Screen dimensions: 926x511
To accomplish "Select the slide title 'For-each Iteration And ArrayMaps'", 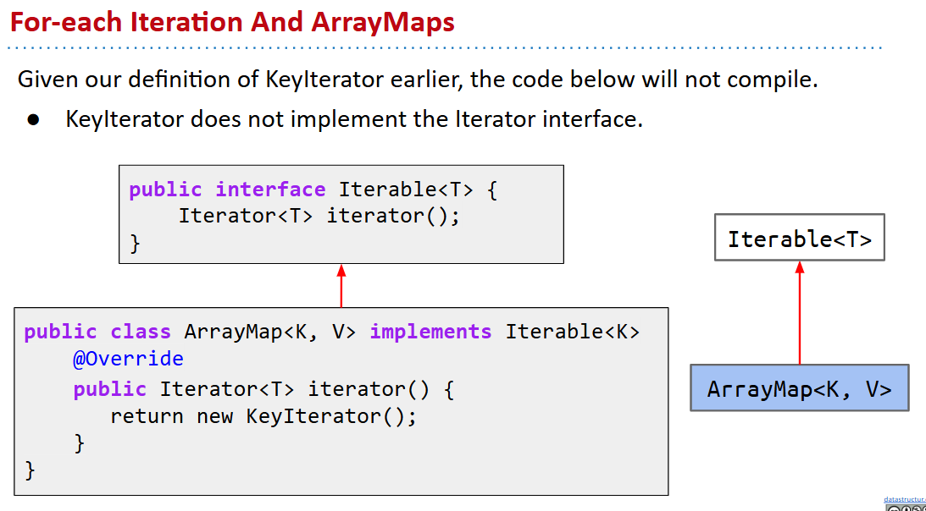I will pos(232,21).
